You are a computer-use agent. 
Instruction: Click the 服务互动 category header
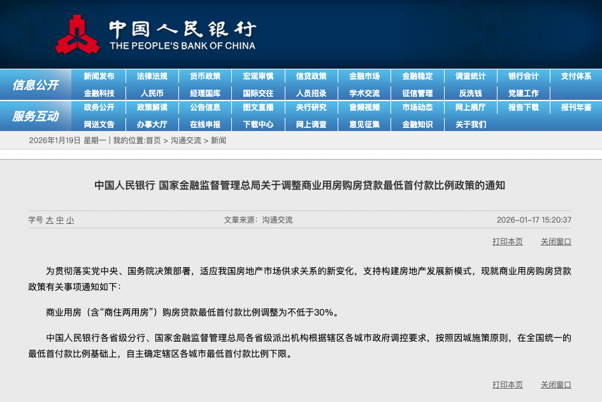click(36, 116)
